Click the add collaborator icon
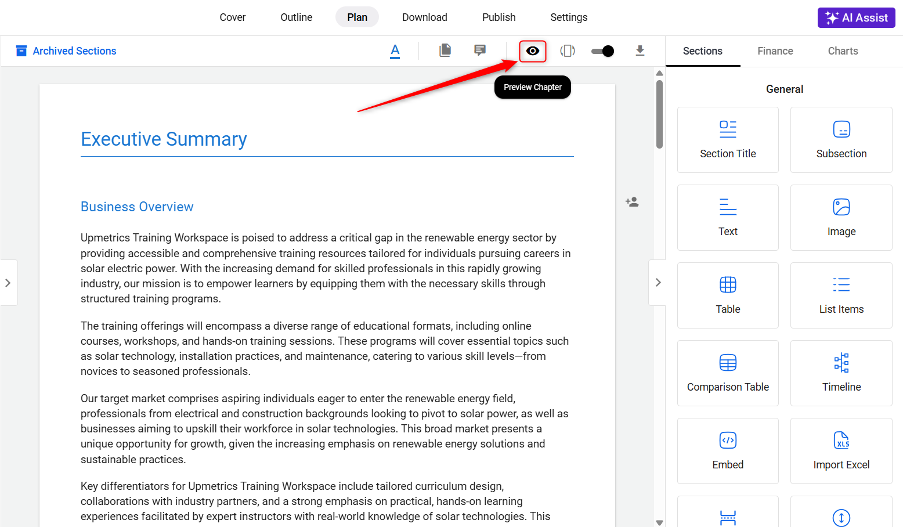The height and width of the screenshot is (527, 903). click(x=632, y=202)
